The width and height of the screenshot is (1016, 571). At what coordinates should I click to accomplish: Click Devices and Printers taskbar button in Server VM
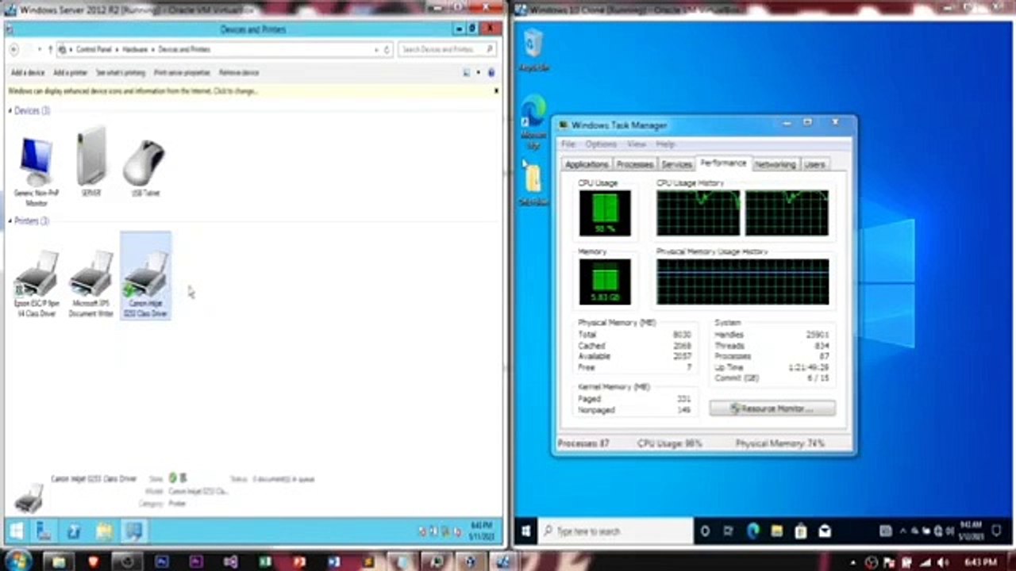133,531
